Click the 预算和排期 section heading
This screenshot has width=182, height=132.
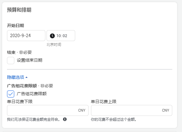tap(19, 10)
